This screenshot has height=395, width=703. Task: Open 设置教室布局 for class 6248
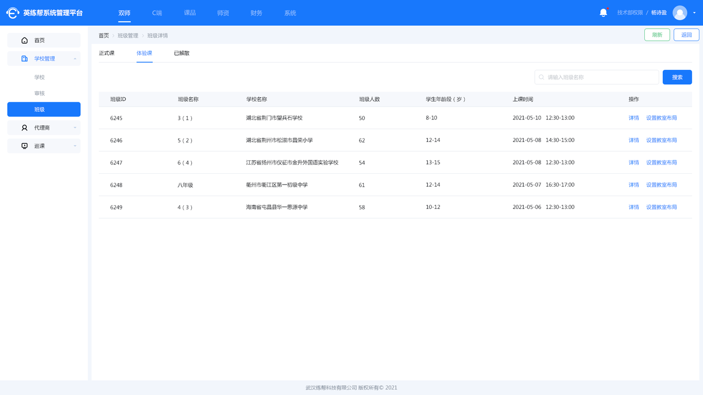pyautogui.click(x=662, y=185)
